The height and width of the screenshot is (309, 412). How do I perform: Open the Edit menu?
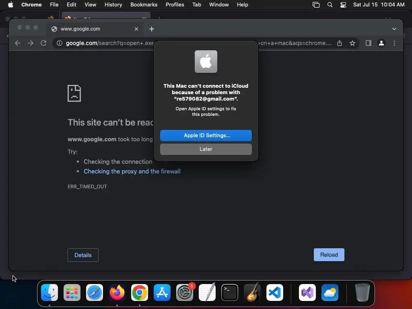tap(71, 4)
